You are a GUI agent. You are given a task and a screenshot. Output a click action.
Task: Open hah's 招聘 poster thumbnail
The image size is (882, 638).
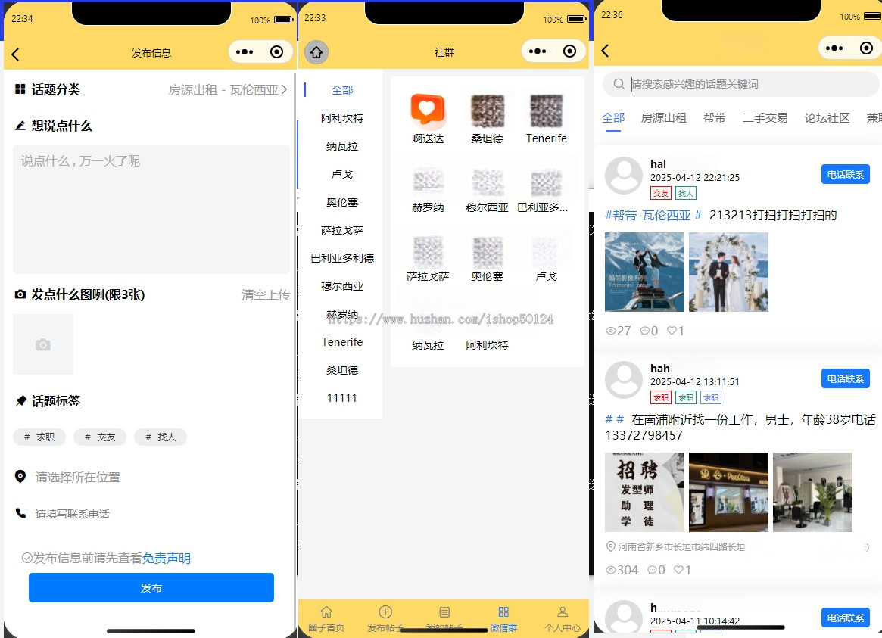644,493
